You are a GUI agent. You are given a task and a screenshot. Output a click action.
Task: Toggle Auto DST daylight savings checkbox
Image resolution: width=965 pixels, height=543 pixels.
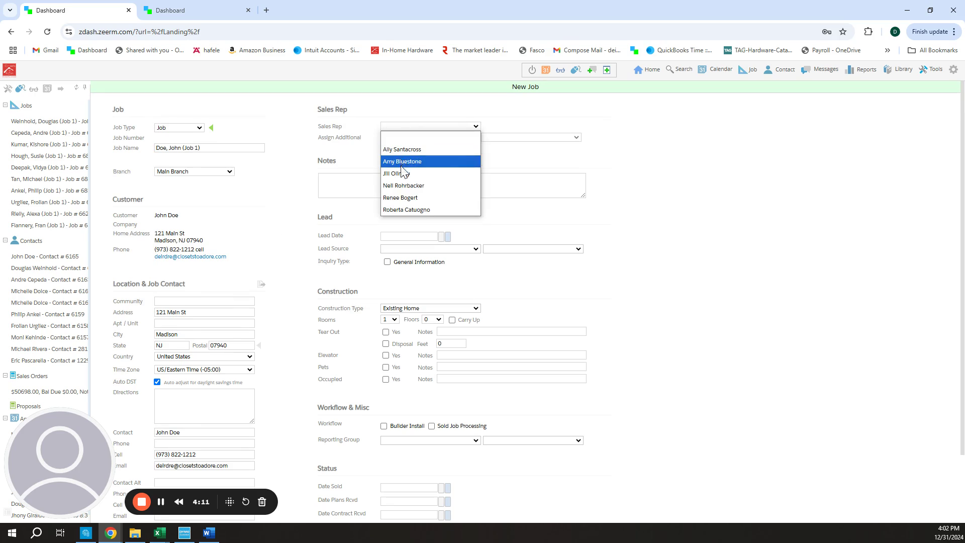pos(157,382)
